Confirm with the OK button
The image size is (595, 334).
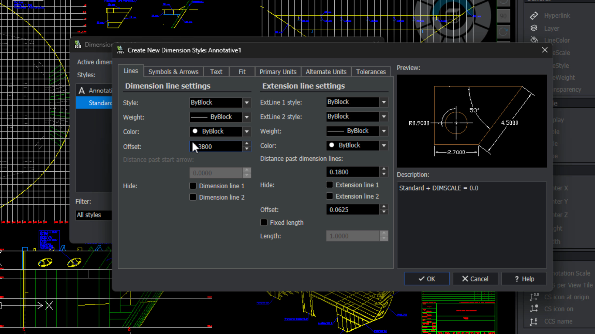coord(427,279)
